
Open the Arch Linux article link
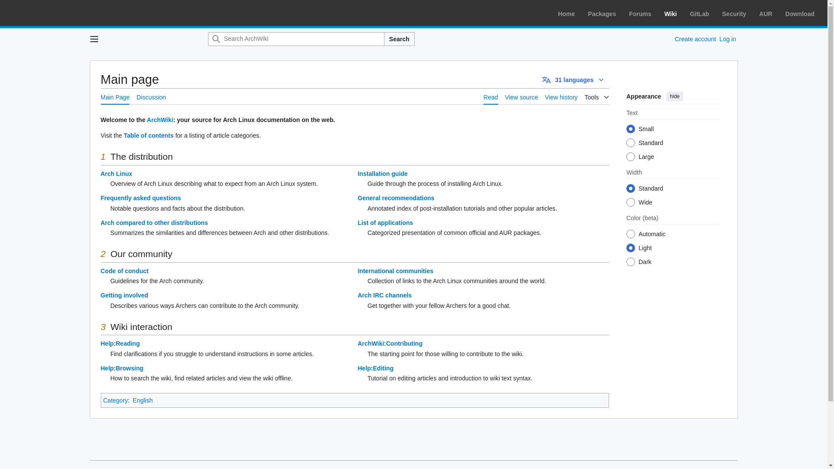click(116, 174)
